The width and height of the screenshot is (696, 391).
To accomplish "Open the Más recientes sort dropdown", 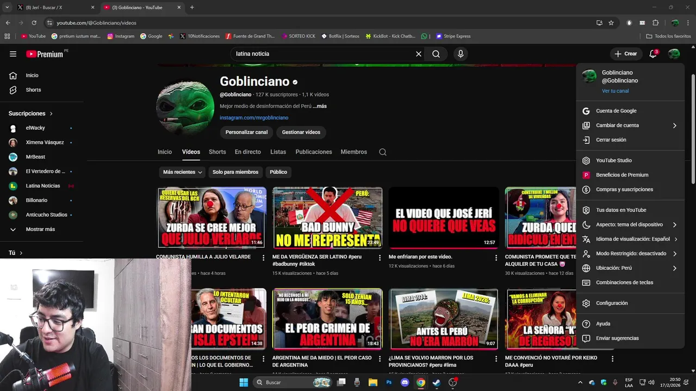I will [183, 172].
